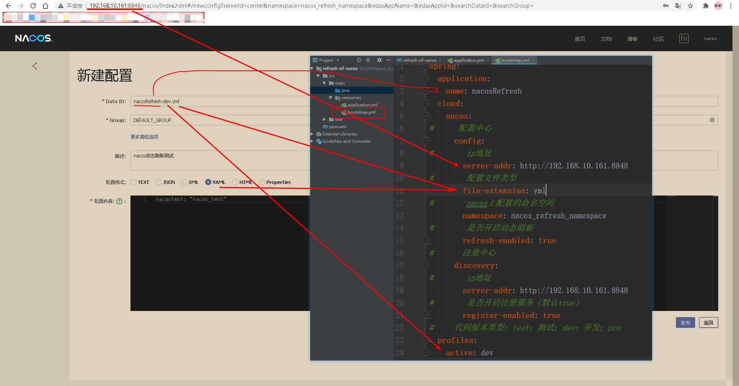Viewport: 739px width, 386px height.
Task: Switch language with the En toggle
Action: 684,38
